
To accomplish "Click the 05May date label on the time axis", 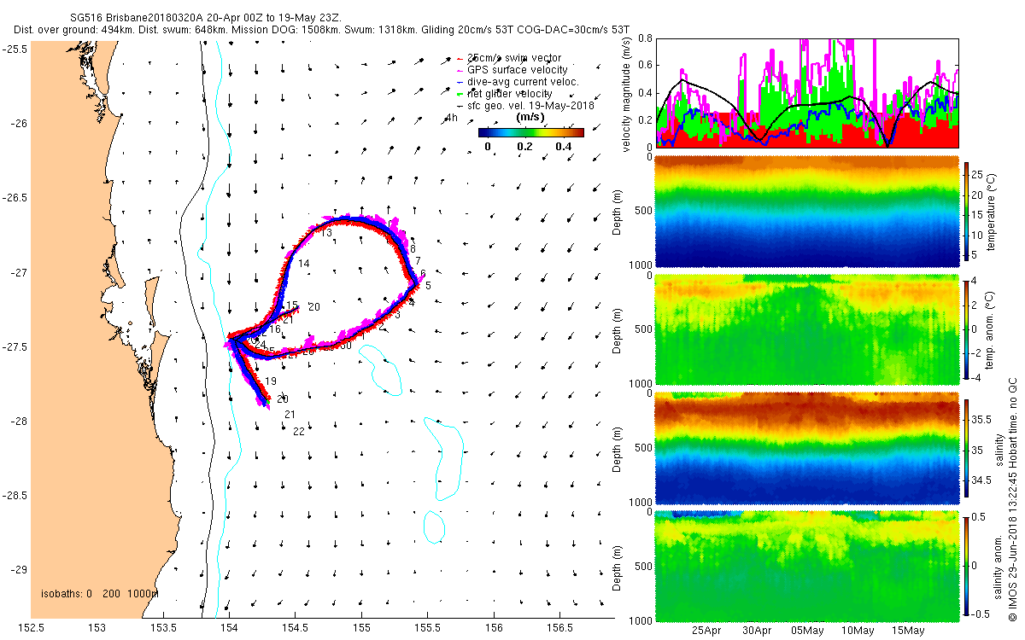I will coord(807,631).
